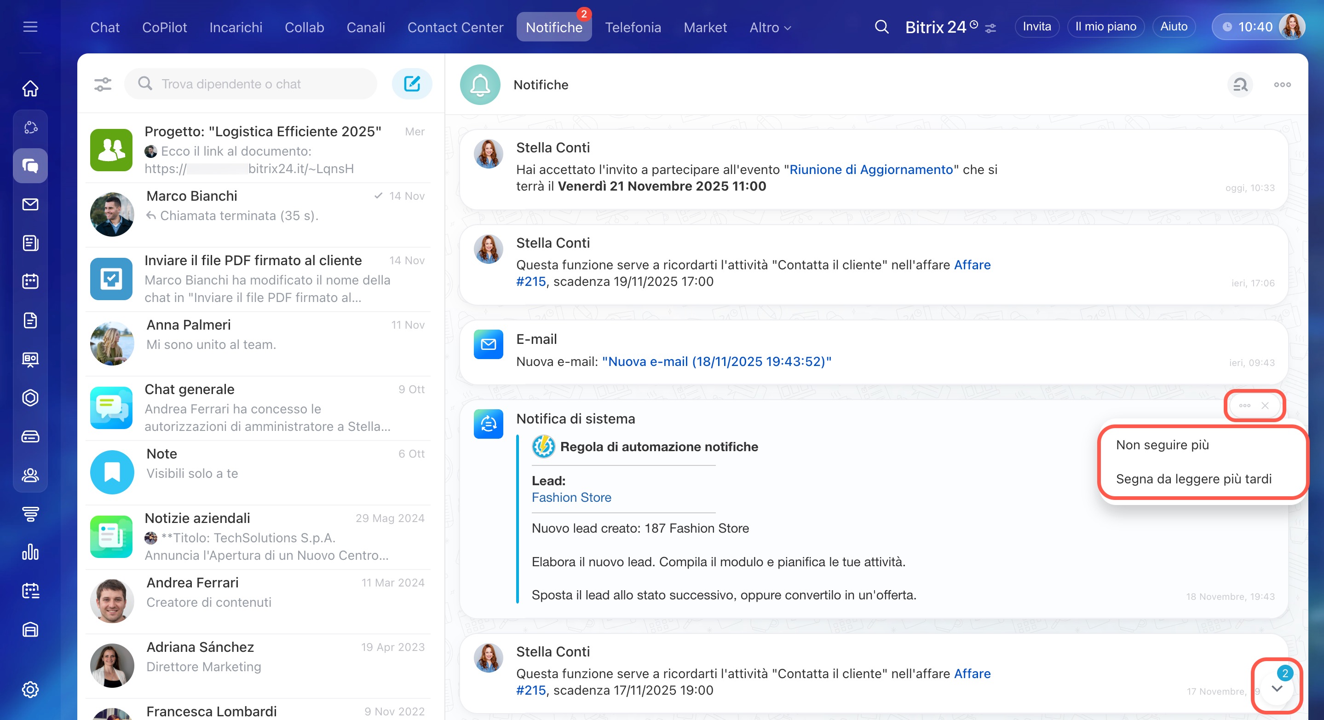This screenshot has height=720, width=1324.
Task: Select Non seguire più menu option
Action: coord(1162,445)
